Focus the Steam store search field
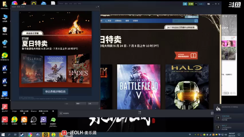244x137 pixels. pyautogui.click(x=183, y=21)
